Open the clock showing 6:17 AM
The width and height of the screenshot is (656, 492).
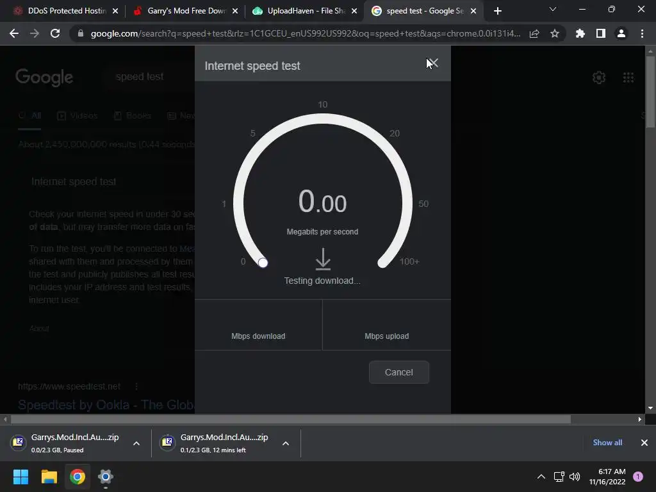click(x=607, y=477)
